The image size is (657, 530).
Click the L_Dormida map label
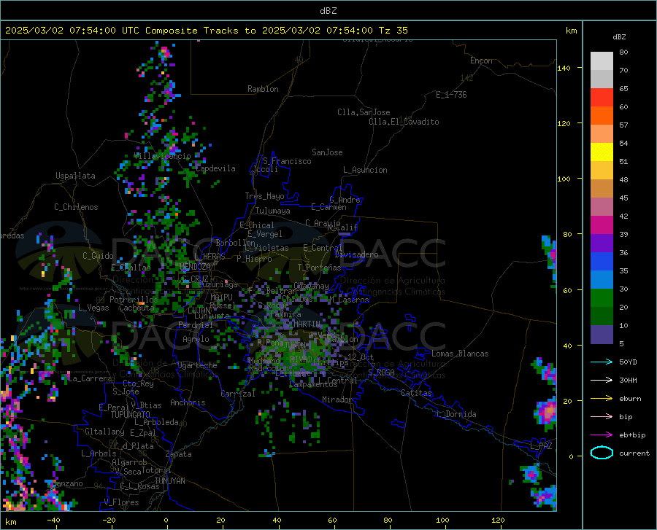[x=456, y=414]
